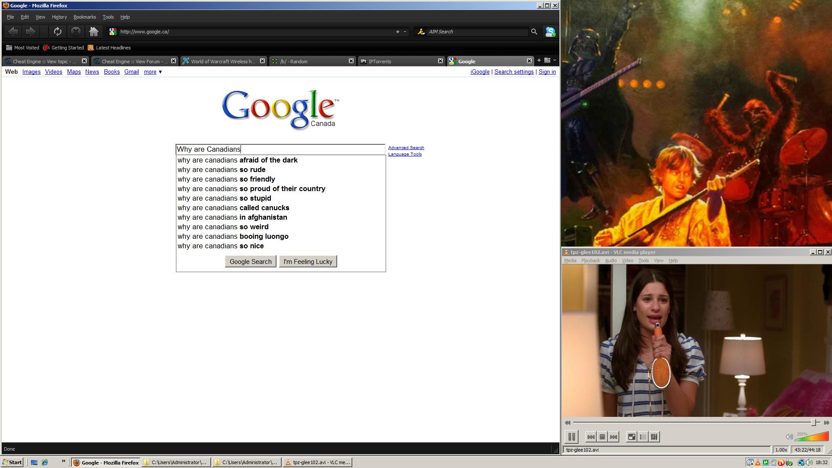
Task: Stop playback in VLC
Action: click(602, 437)
